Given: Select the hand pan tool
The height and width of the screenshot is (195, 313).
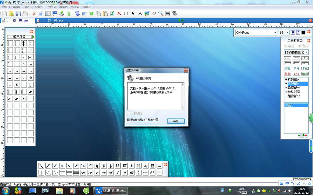Looking at the screenshot, I should click(x=154, y=13).
